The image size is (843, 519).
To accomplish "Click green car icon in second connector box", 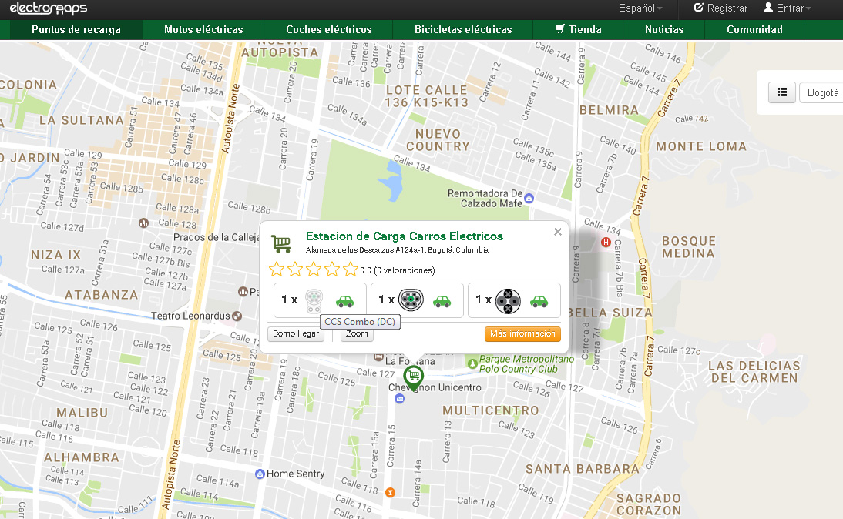I will (x=442, y=301).
